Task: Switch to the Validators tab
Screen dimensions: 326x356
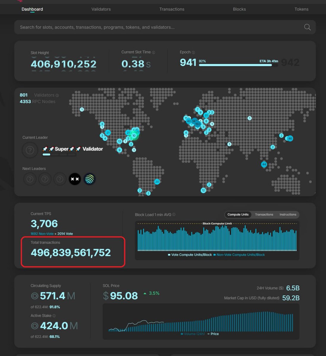Action: pyautogui.click(x=101, y=9)
